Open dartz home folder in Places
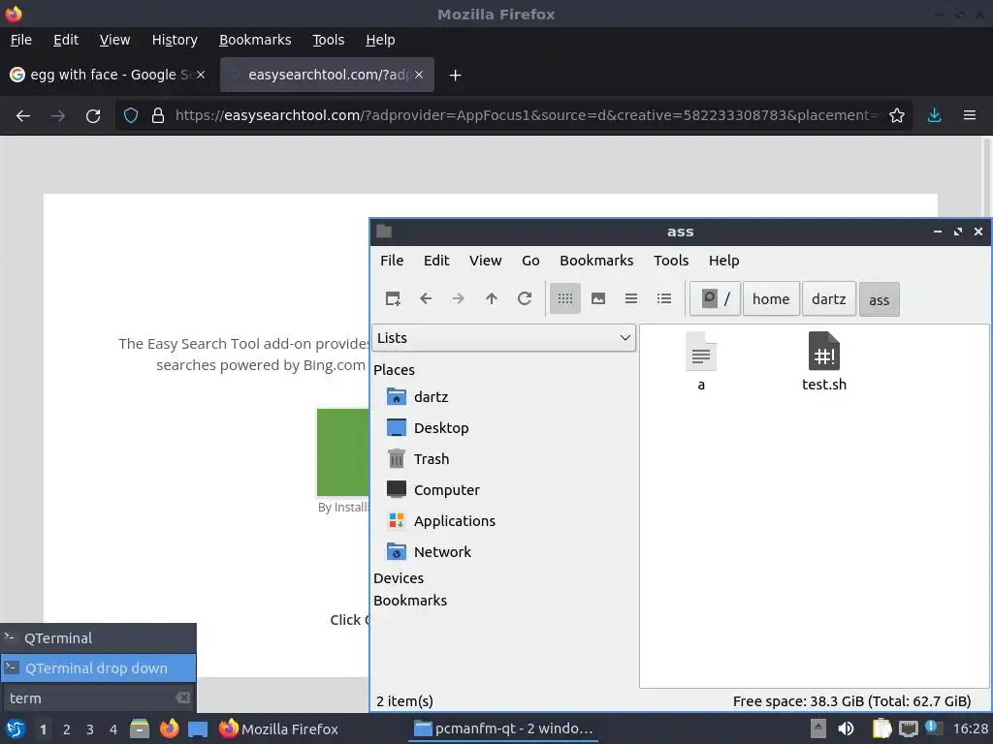993x744 pixels. coord(417,396)
